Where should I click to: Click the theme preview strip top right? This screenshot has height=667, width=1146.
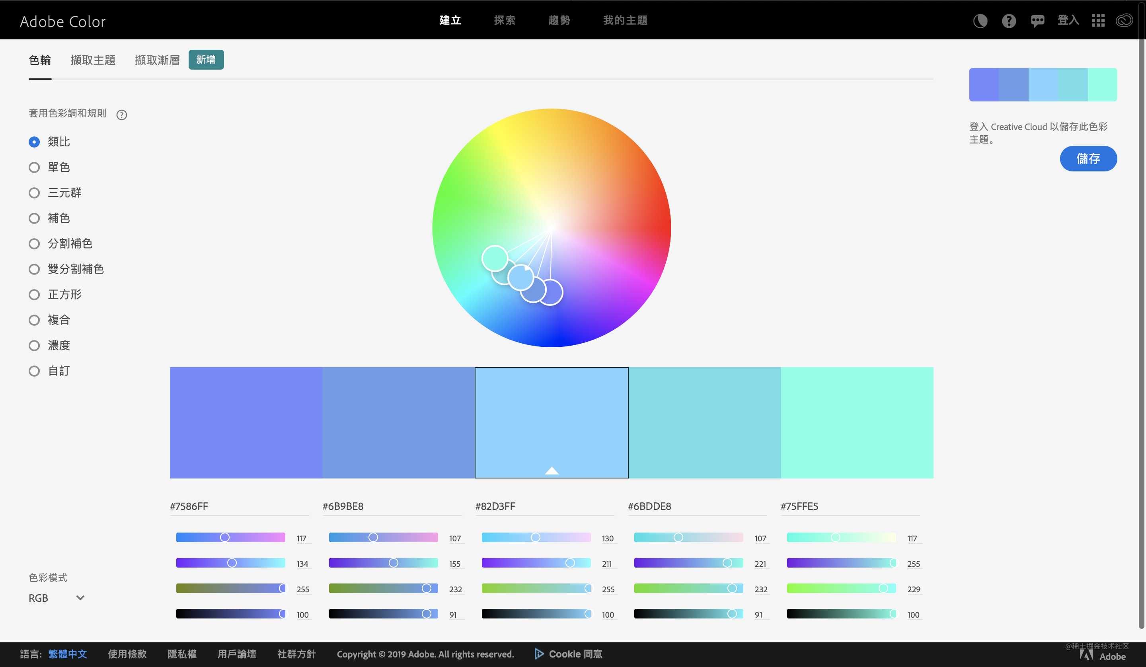pyautogui.click(x=1043, y=85)
